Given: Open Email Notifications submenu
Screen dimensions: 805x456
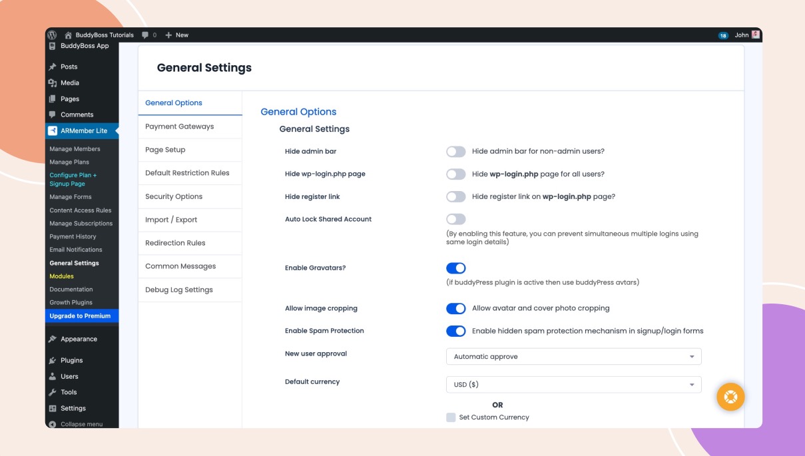Looking at the screenshot, I should 76,250.
